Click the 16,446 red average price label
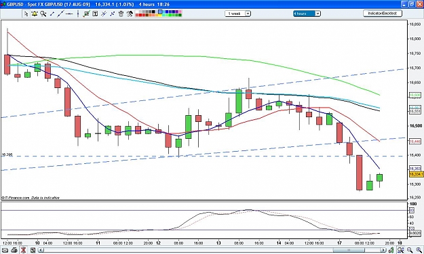Viewport: 424px width, 254px height. pyautogui.click(x=415, y=142)
